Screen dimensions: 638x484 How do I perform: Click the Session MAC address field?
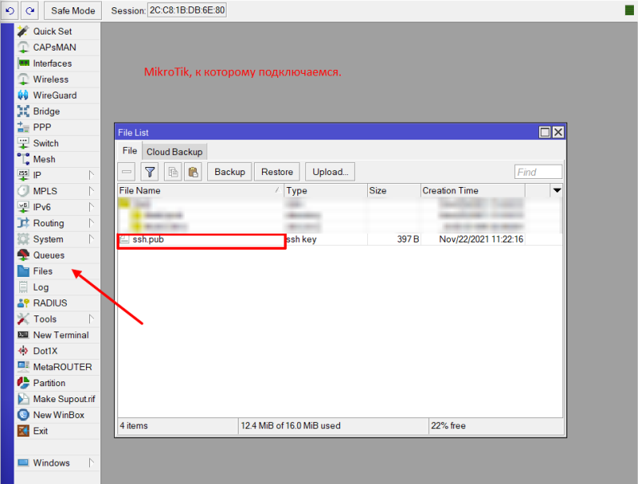186,10
